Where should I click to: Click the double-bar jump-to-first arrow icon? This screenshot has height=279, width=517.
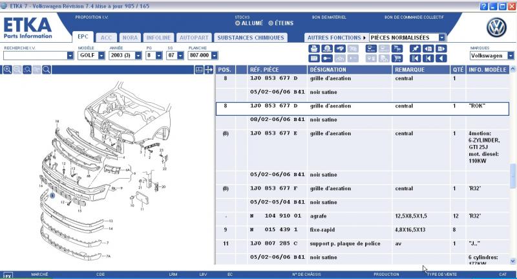[415, 58]
